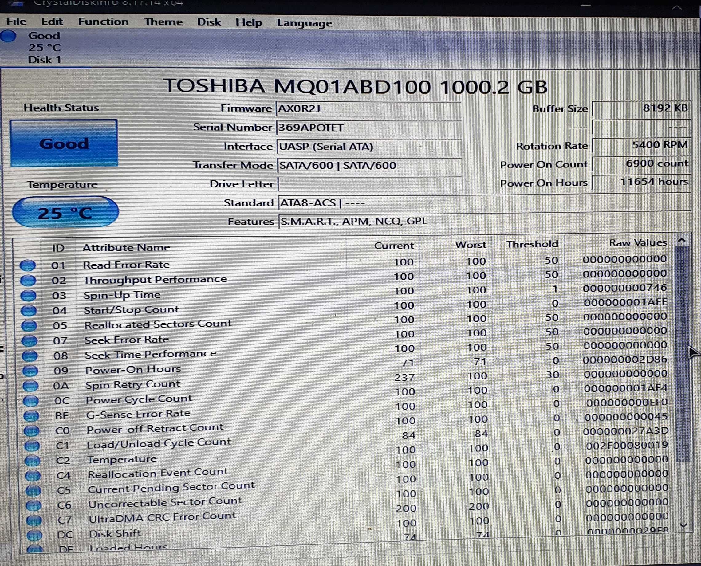Screen dimensions: 701x566
Task: Click status icon for Spin-Up Time
Action: pos(28,295)
